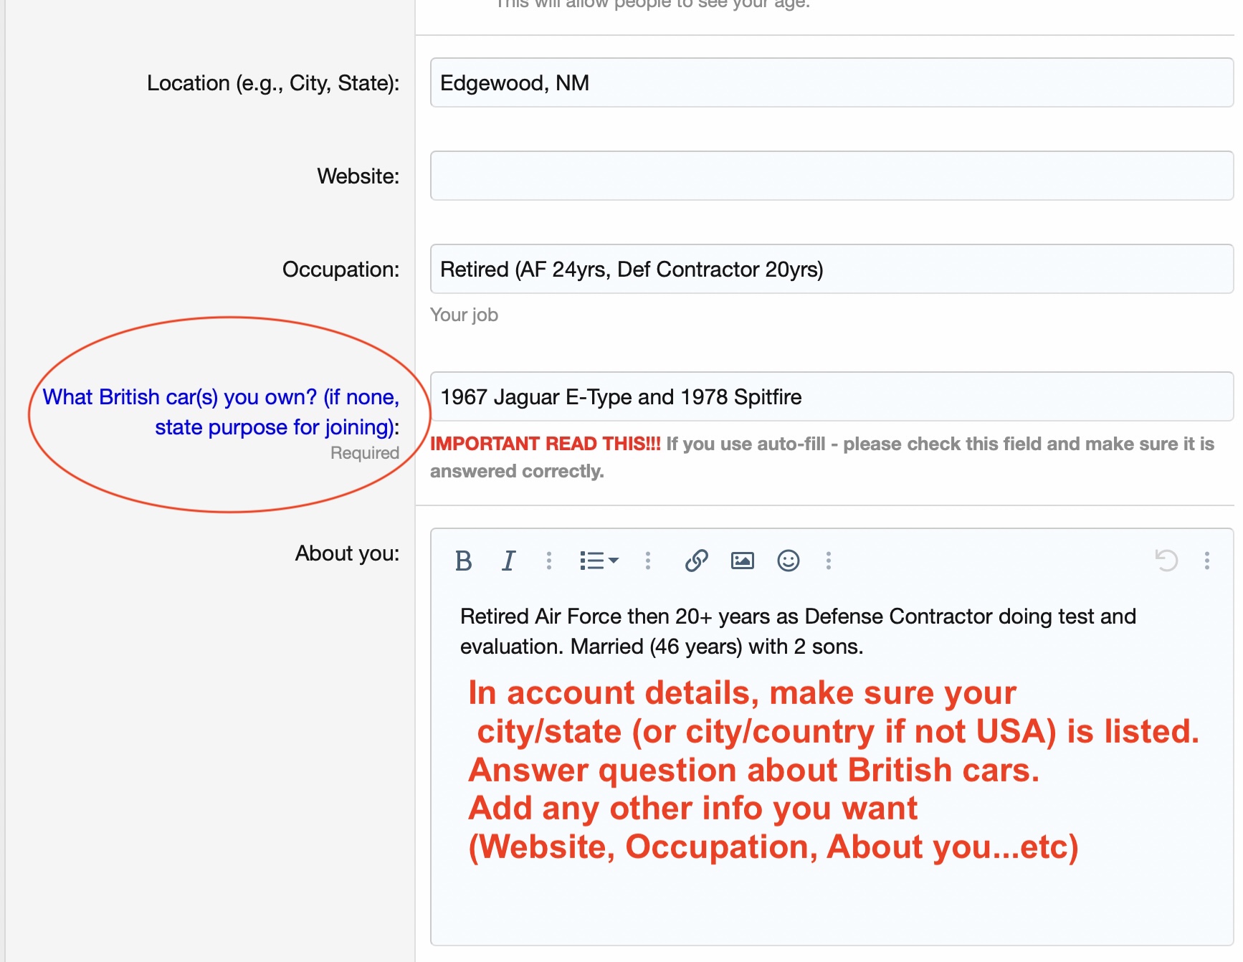1243x962 pixels.
Task: Click the insert link icon
Action: tap(696, 561)
